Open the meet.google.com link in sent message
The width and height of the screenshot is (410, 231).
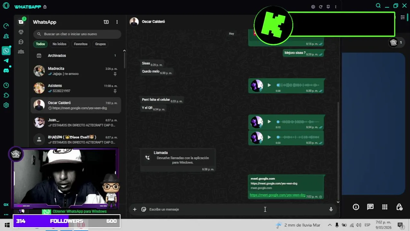tap(278, 195)
